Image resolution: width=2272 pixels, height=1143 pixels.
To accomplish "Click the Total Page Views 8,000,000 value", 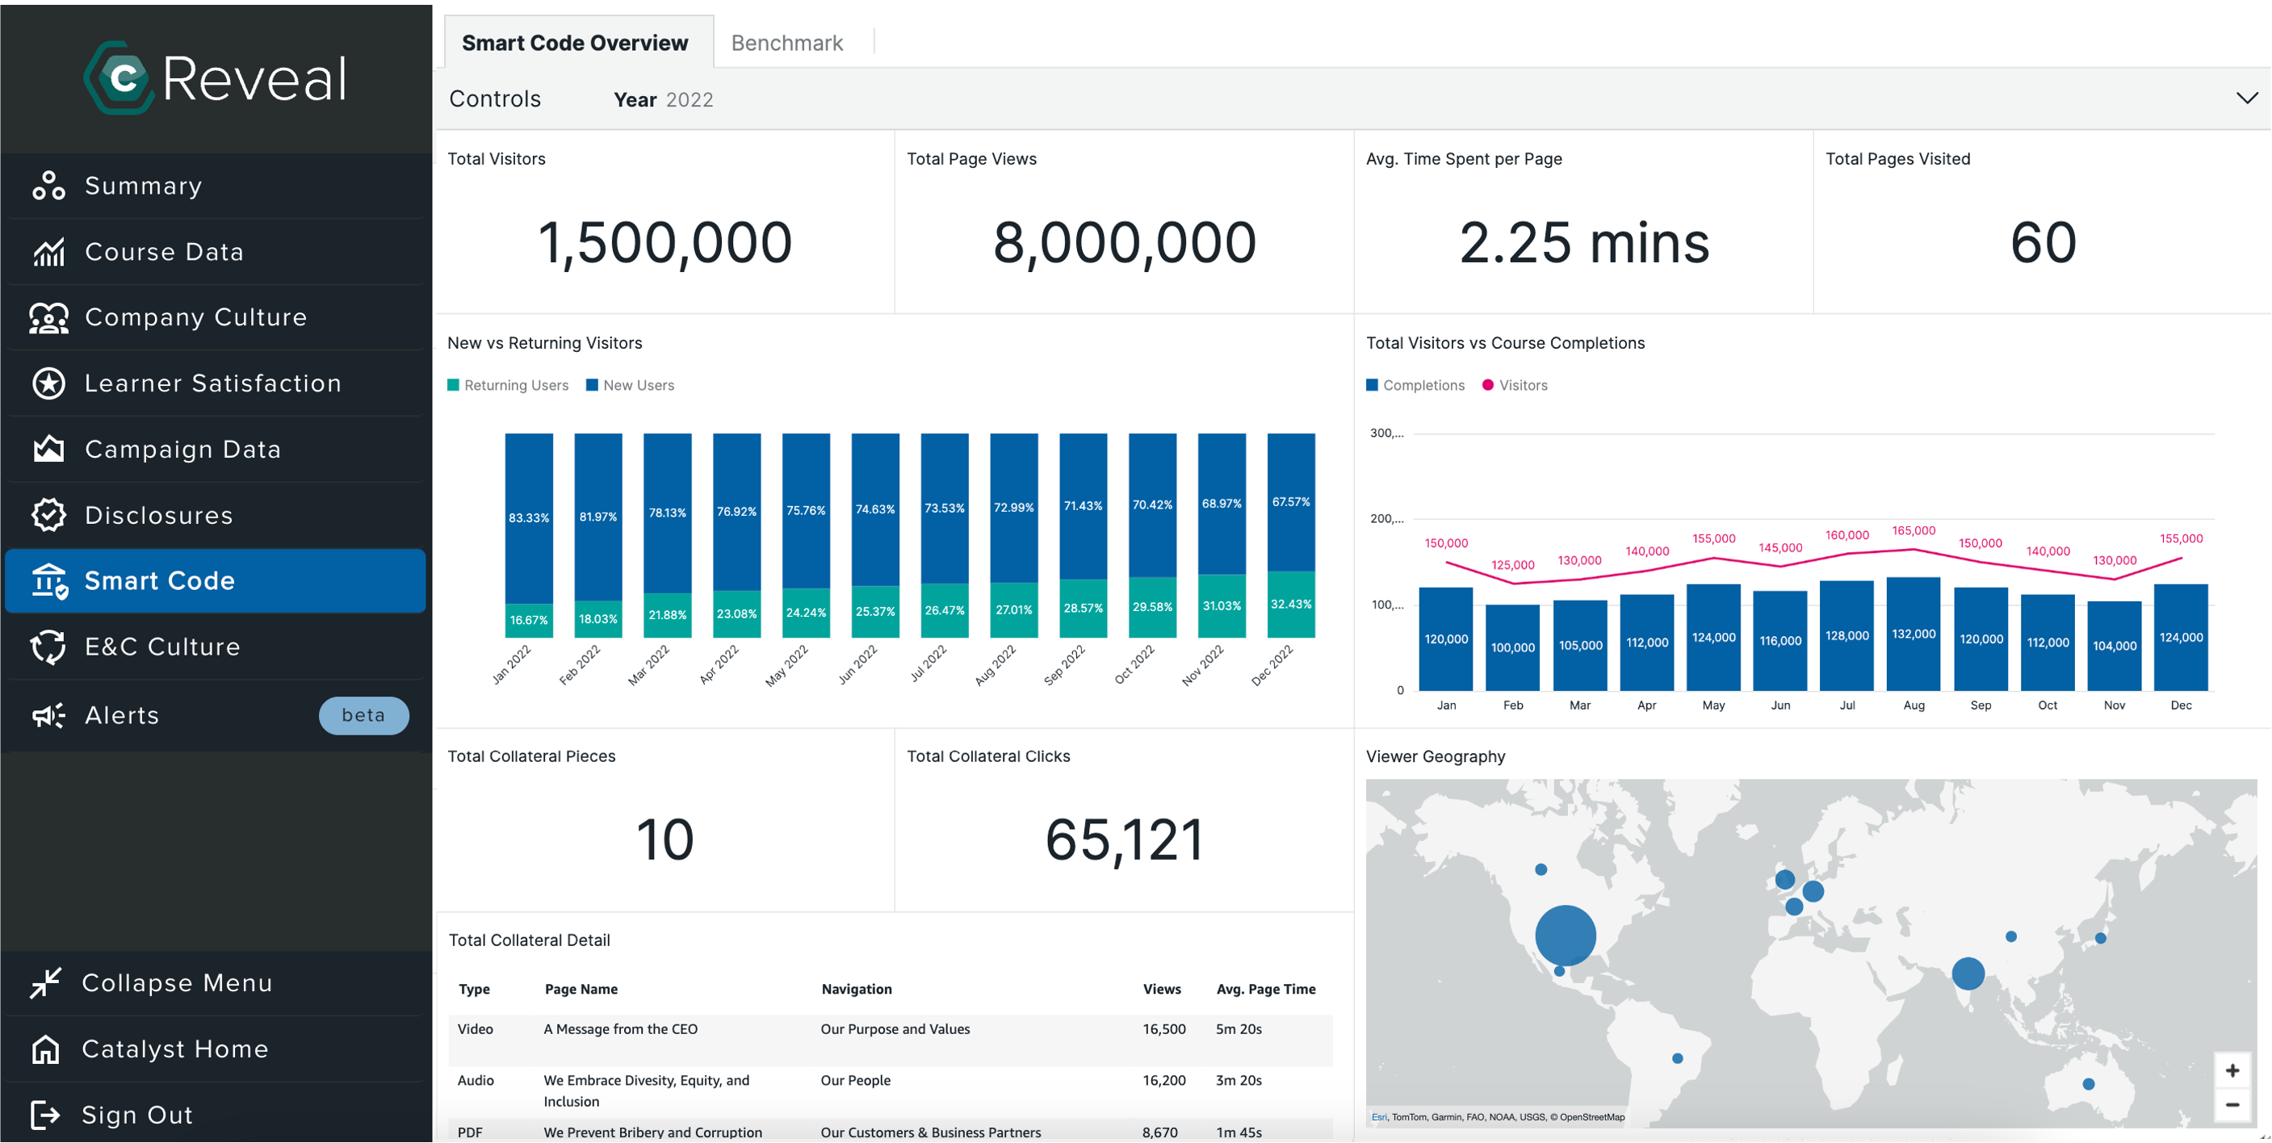I will 1125,242.
